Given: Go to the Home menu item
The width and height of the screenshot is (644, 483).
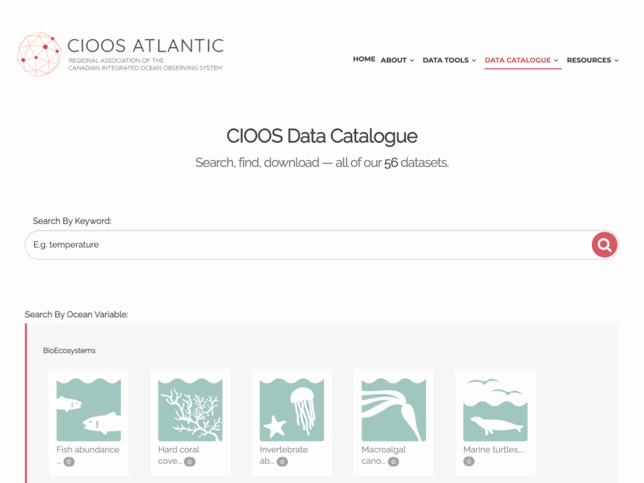Looking at the screenshot, I should click(x=364, y=59).
